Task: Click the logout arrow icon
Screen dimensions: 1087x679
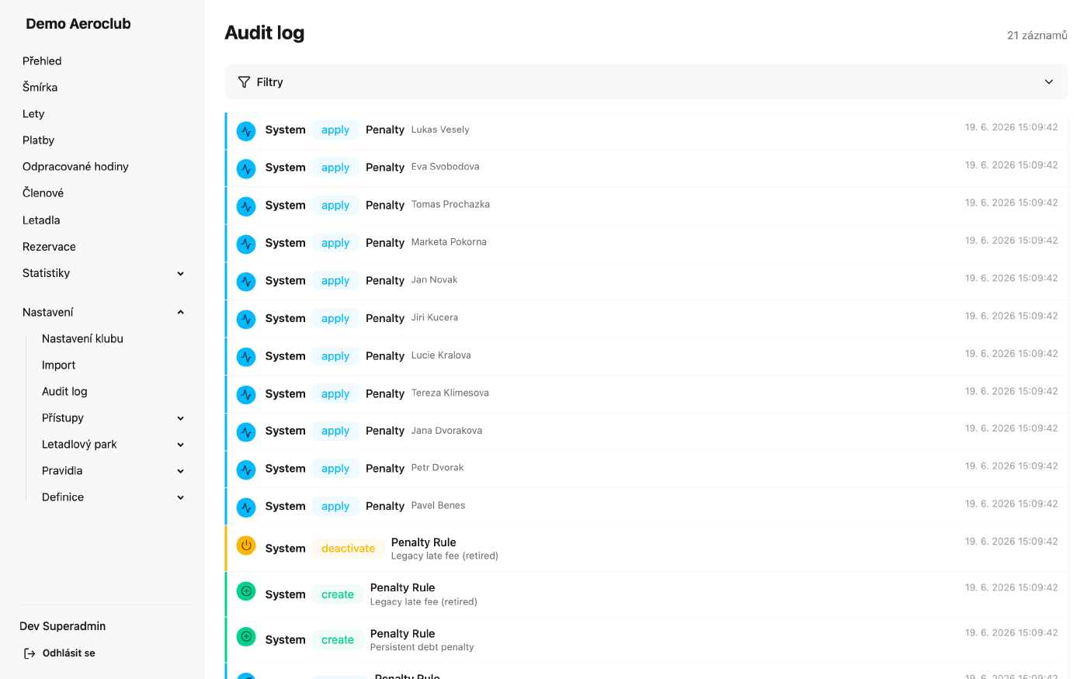Action: coord(30,653)
